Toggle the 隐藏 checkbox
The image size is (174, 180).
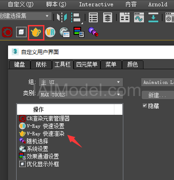[145, 106]
